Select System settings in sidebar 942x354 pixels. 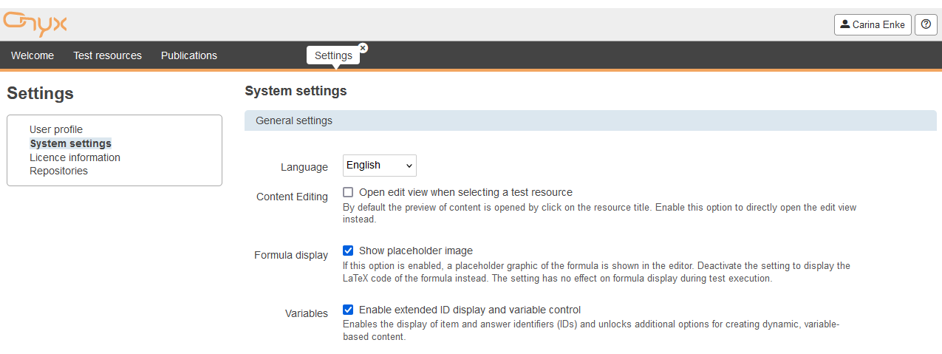click(x=70, y=143)
